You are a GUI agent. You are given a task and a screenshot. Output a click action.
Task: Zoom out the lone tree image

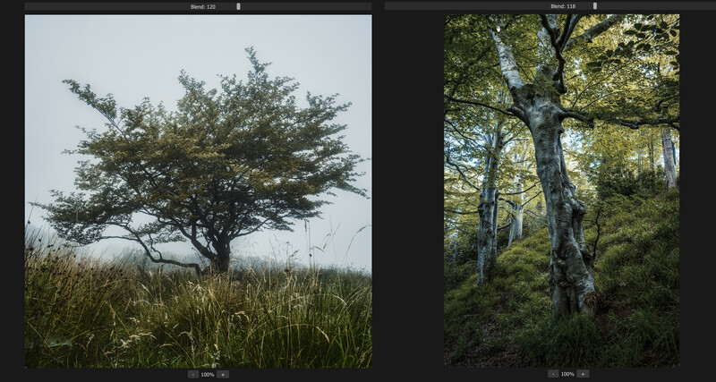click(193, 374)
